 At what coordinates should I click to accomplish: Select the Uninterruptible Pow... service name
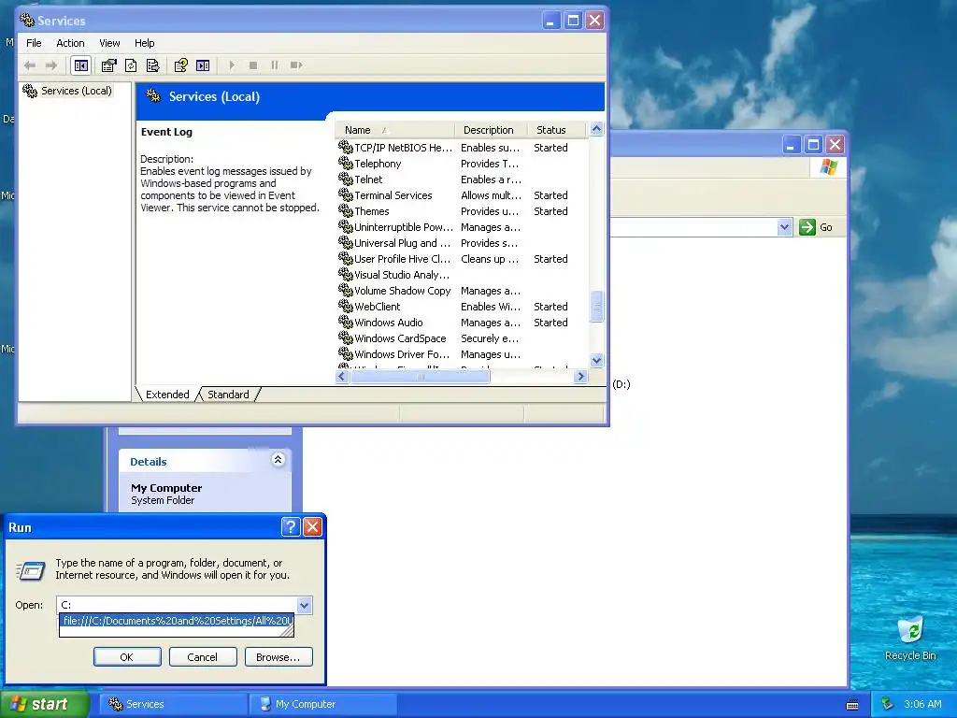tap(404, 227)
